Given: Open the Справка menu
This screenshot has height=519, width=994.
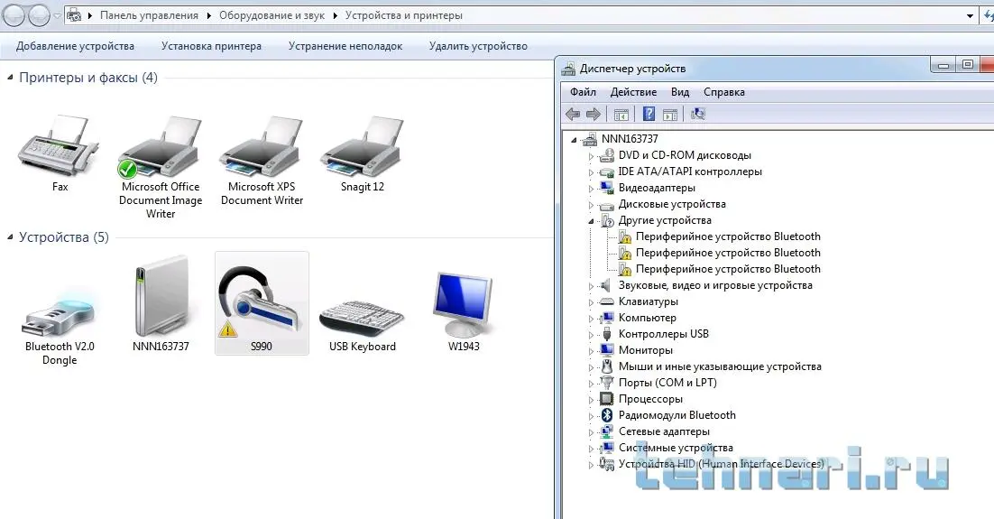Looking at the screenshot, I should 724,92.
